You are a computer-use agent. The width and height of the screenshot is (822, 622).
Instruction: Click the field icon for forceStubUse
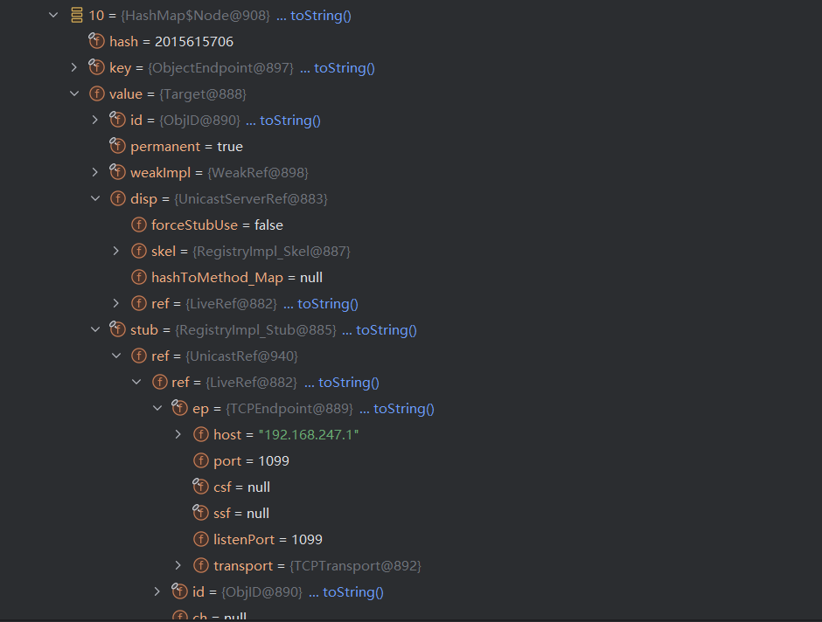[x=138, y=225]
